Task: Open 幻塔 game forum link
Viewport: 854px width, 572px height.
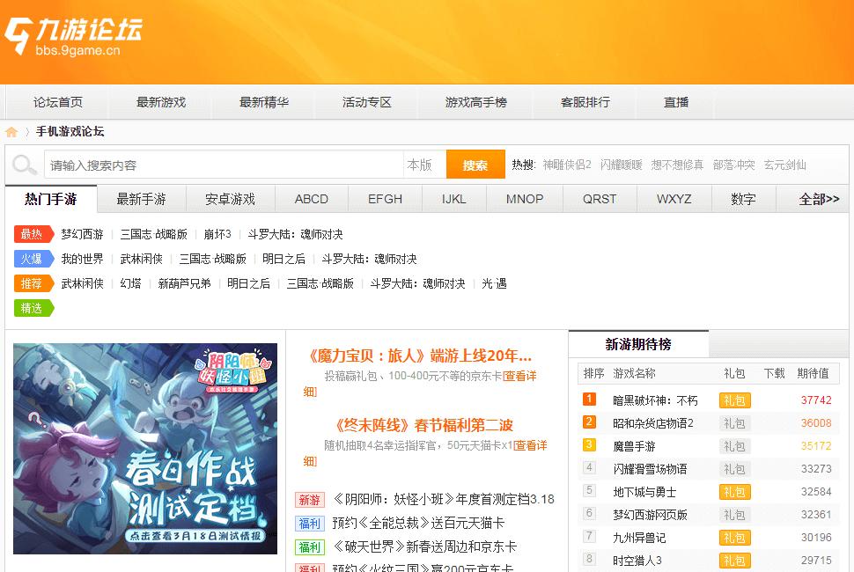Action: click(130, 283)
